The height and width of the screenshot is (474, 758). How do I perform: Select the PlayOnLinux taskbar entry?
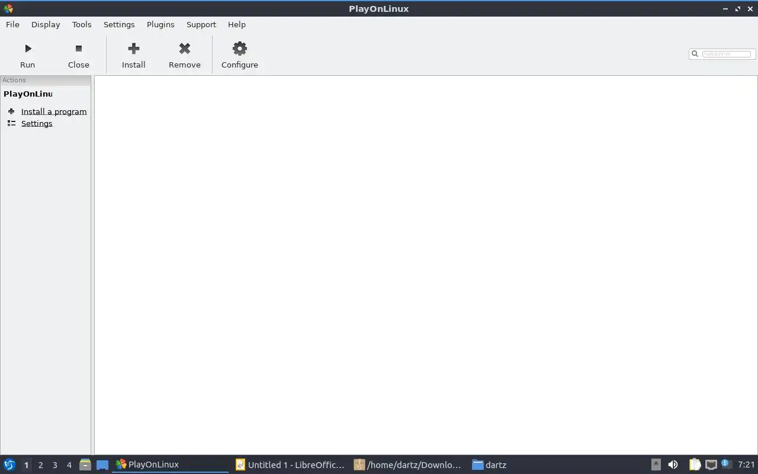tap(171, 465)
